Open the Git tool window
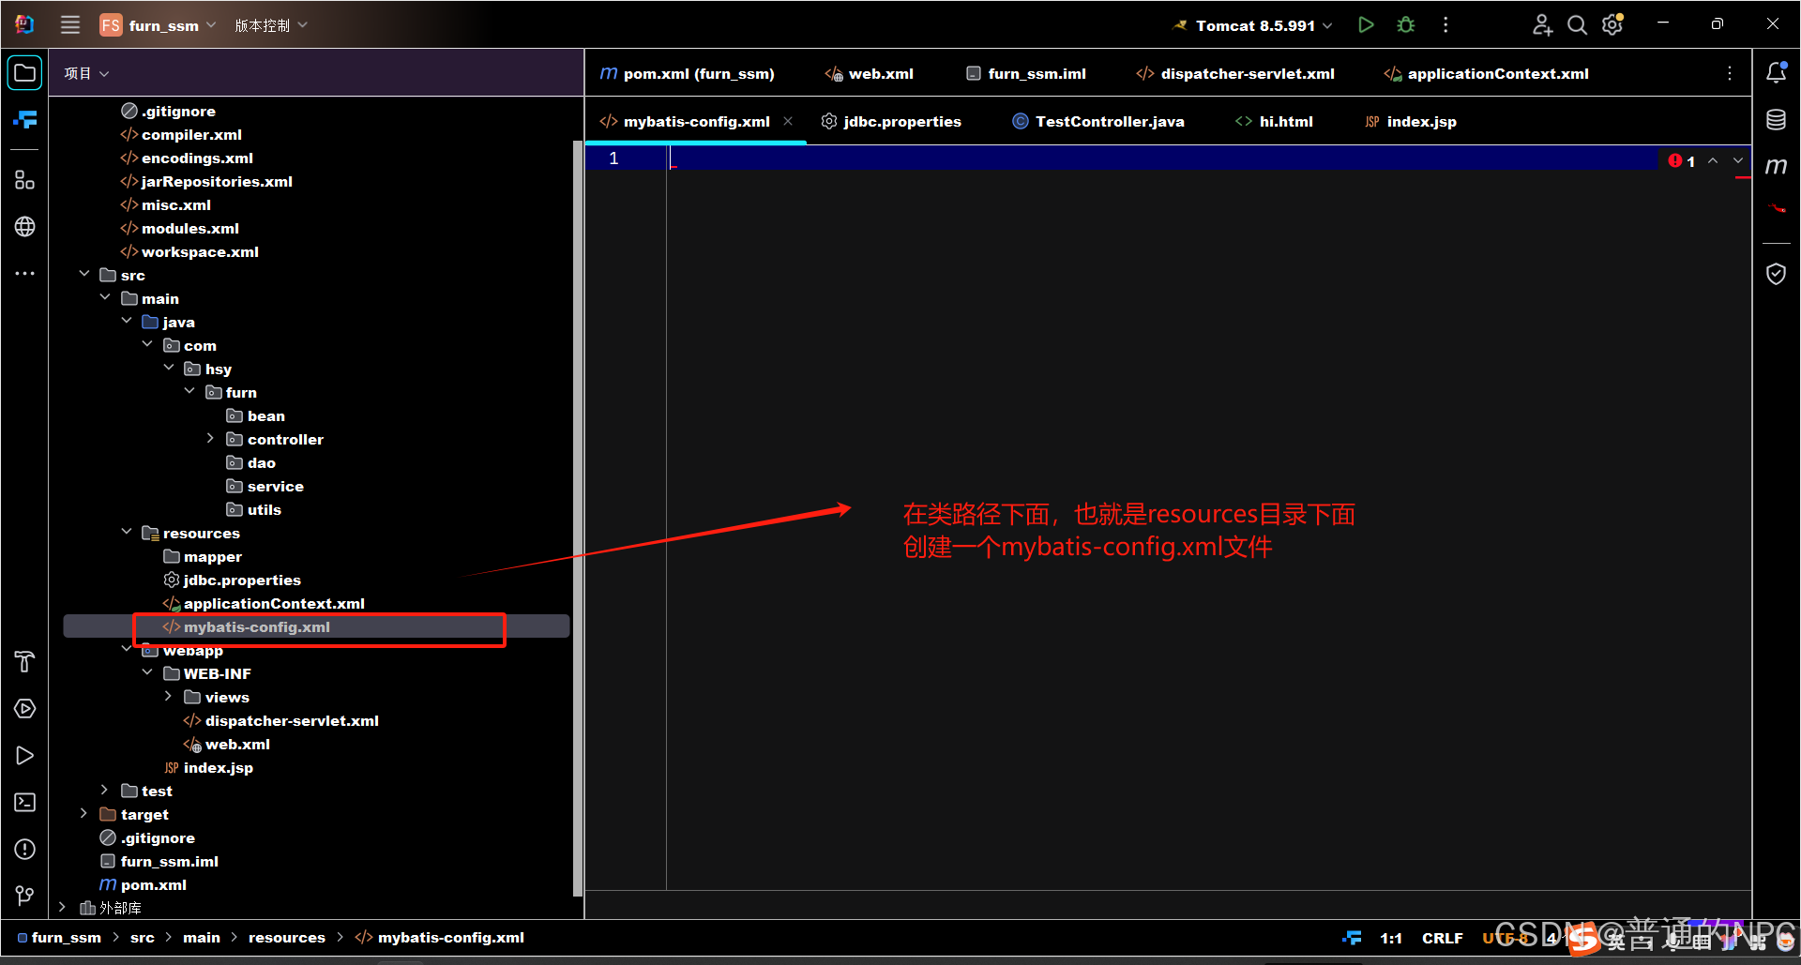 25,897
